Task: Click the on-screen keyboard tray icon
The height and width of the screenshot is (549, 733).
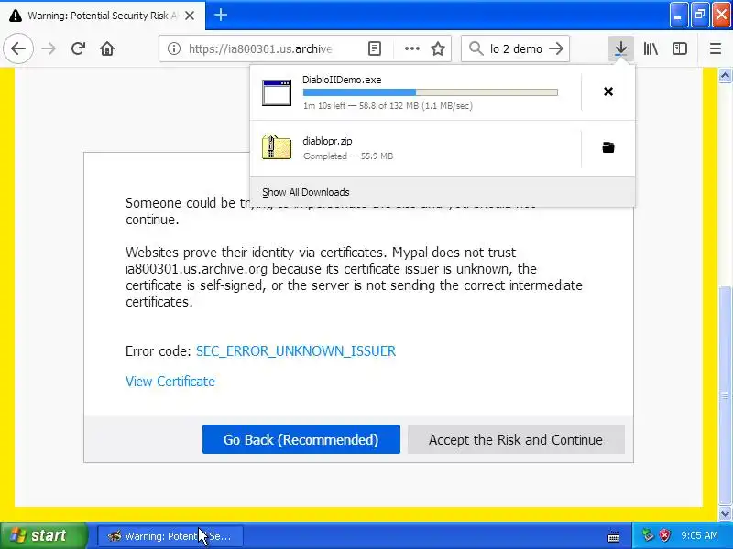Action: point(614,536)
